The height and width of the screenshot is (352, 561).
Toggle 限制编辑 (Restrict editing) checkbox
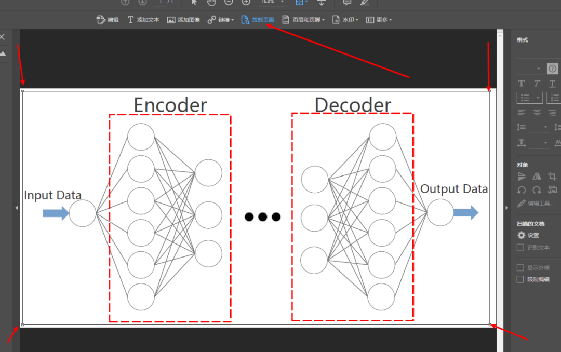[520, 279]
